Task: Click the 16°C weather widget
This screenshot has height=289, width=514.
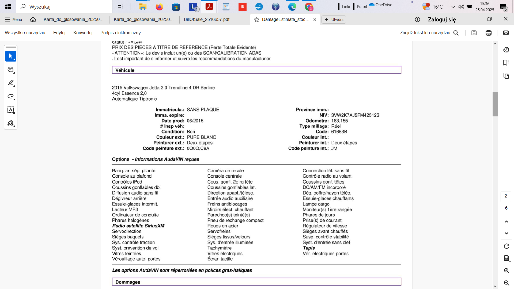Action: (432, 7)
